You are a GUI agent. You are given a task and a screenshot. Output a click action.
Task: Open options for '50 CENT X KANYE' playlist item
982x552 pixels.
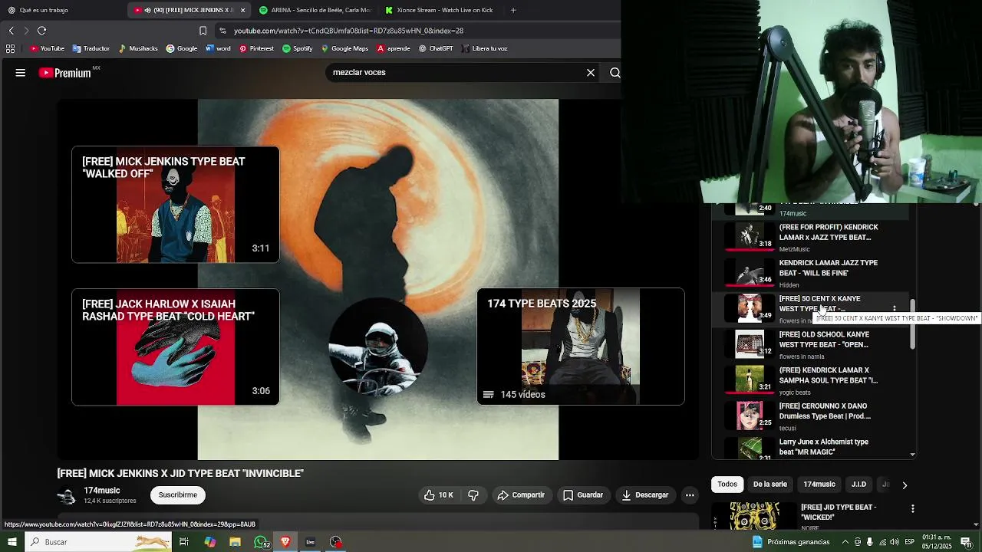[895, 309]
